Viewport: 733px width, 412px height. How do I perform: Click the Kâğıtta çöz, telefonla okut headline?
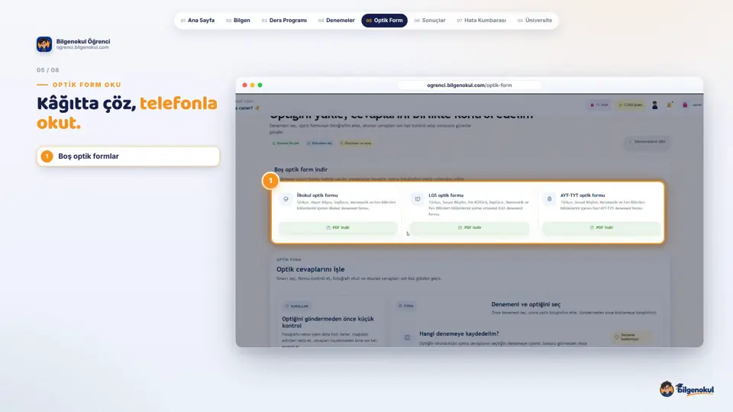pyautogui.click(x=128, y=113)
